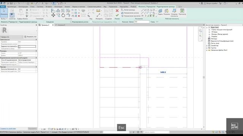
Task: Expand the Семейства tree node
Action: click(x=207, y=46)
